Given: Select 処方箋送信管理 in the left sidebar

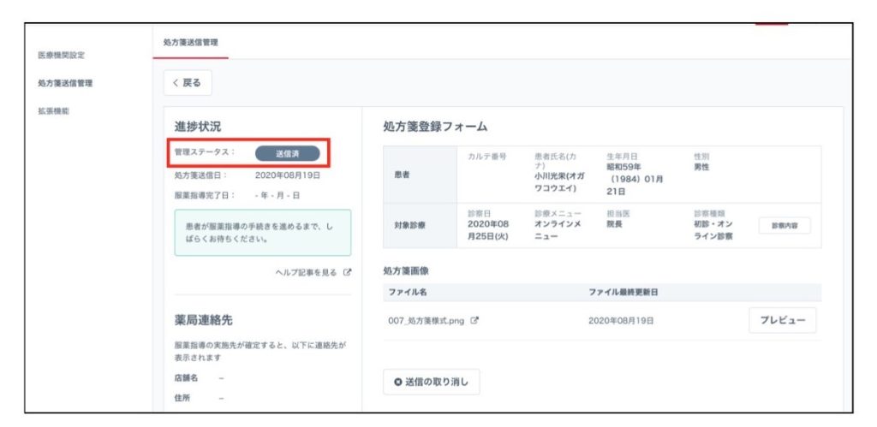Looking at the screenshot, I should [65, 83].
